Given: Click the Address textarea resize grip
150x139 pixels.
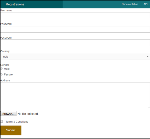Looking at the screenshot, I should coord(149,107).
